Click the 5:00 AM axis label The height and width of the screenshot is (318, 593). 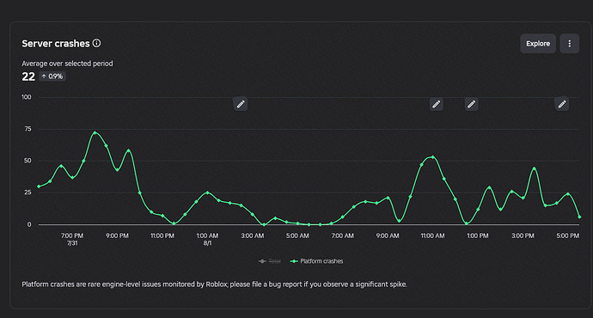click(297, 236)
